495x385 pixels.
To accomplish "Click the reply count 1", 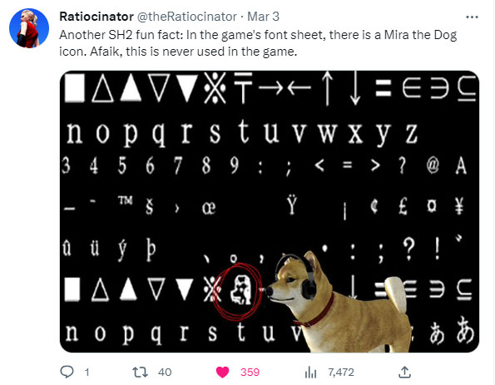I will tap(87, 373).
